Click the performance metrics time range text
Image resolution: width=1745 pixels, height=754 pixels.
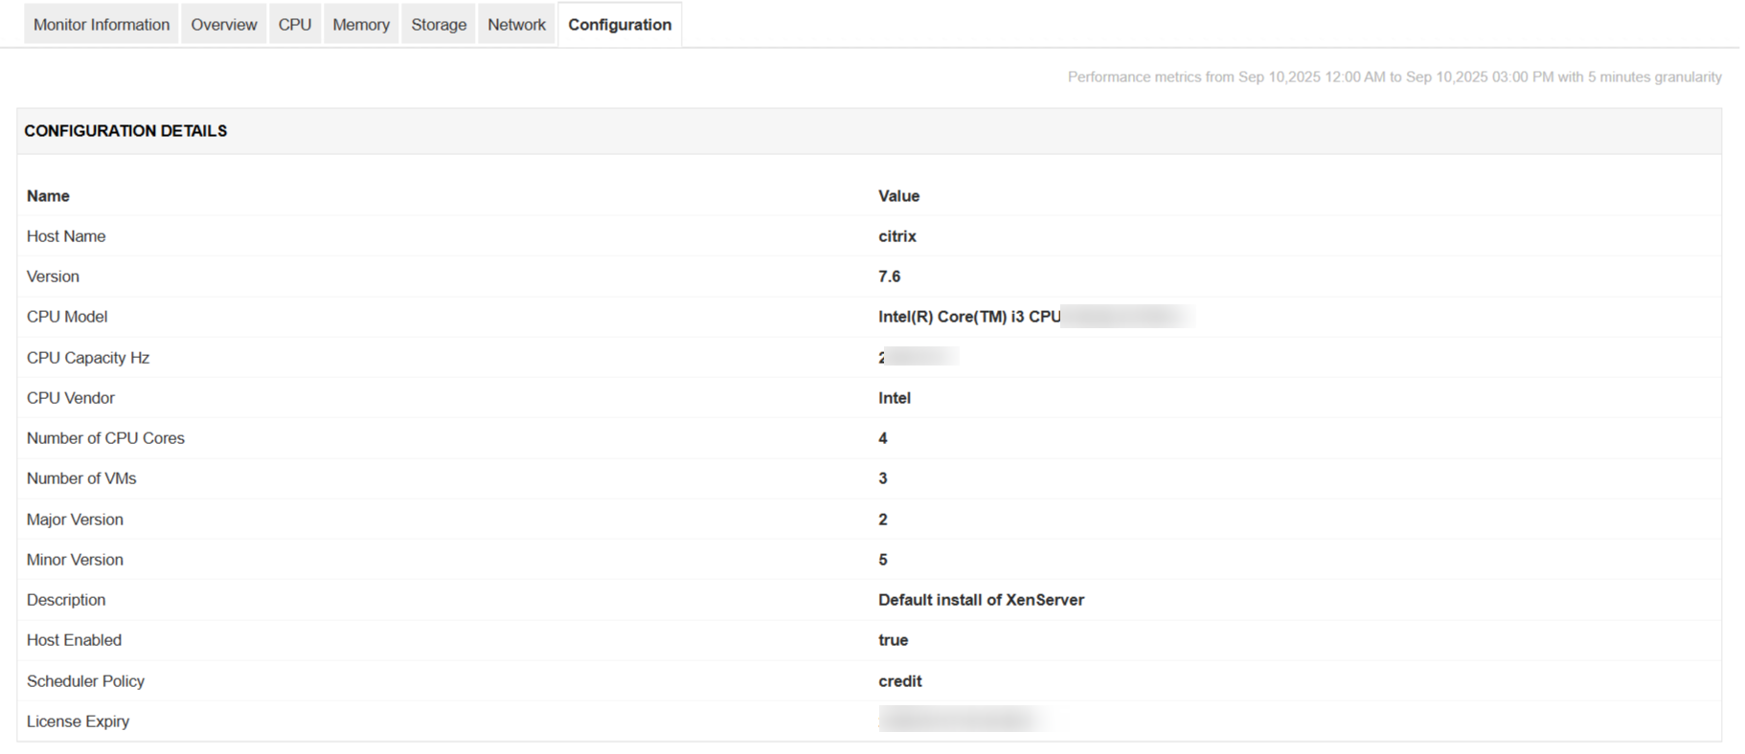tap(1394, 78)
